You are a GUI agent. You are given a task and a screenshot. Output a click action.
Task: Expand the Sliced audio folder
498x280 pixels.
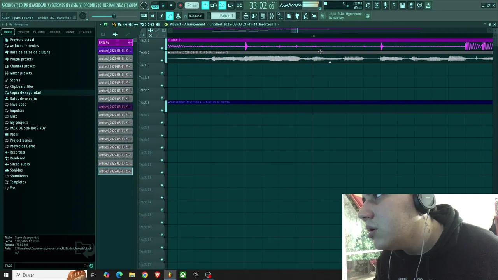click(19, 164)
